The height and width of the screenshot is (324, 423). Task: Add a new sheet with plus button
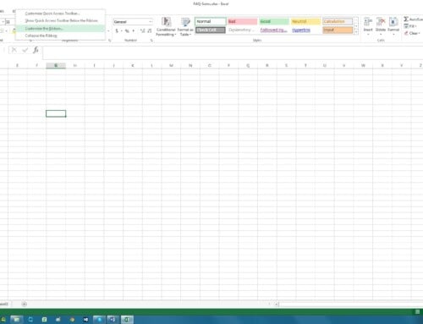point(25,304)
